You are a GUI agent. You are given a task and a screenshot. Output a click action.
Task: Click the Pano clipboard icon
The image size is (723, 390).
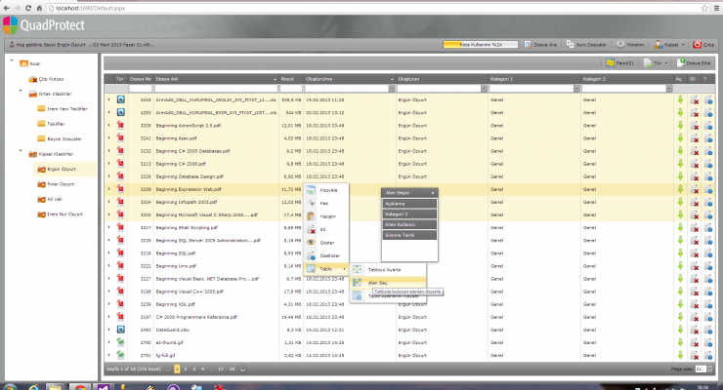coord(610,62)
